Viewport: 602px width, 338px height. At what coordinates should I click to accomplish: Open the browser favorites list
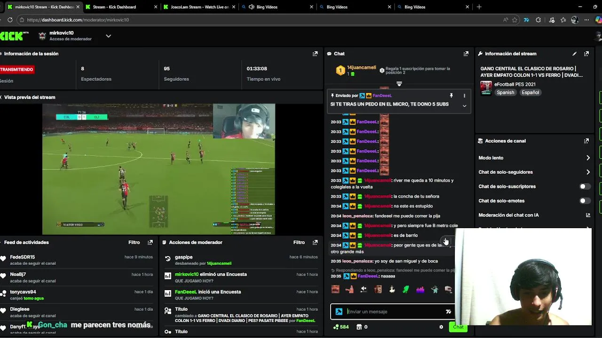(563, 20)
